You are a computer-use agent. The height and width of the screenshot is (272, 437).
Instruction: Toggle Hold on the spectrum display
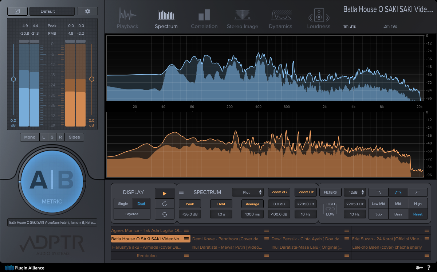(x=221, y=204)
